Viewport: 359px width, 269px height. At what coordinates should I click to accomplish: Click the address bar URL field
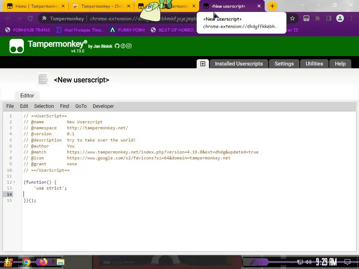[x=143, y=19]
